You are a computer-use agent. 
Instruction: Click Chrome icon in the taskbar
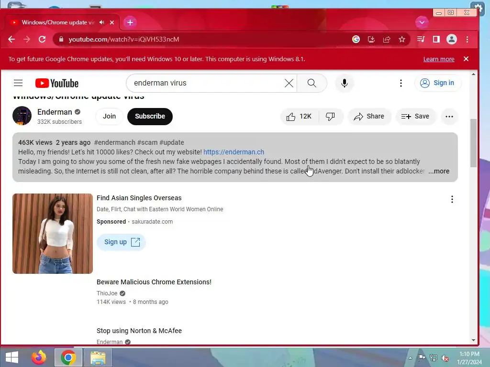pyautogui.click(x=68, y=357)
